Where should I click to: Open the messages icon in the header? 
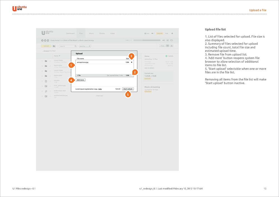tap(153, 33)
